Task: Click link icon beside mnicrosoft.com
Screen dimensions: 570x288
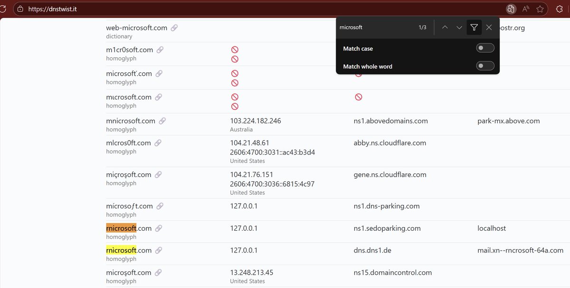Action: (x=162, y=121)
